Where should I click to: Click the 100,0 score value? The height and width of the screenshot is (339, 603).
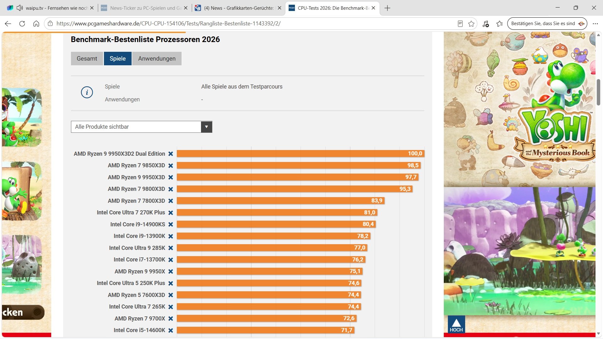point(415,153)
